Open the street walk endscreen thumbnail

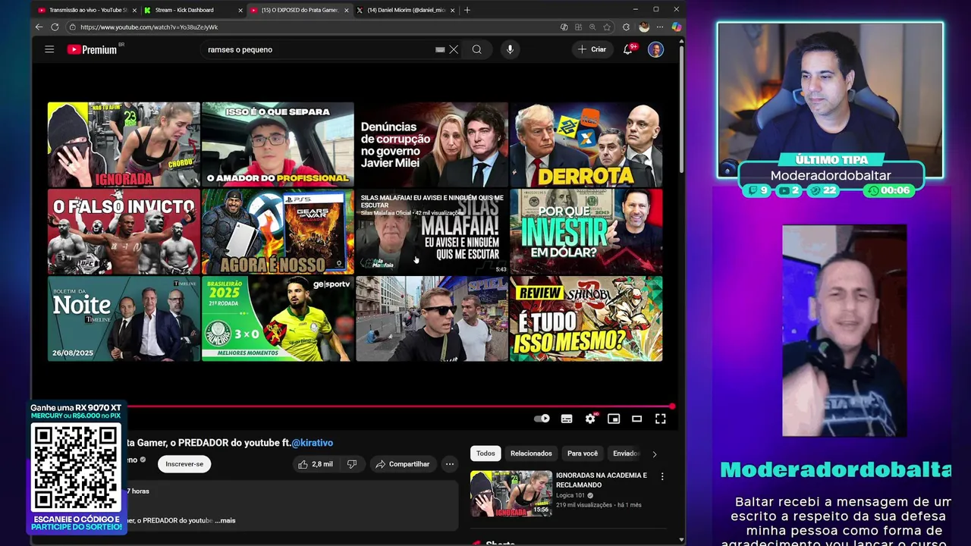[432, 318]
